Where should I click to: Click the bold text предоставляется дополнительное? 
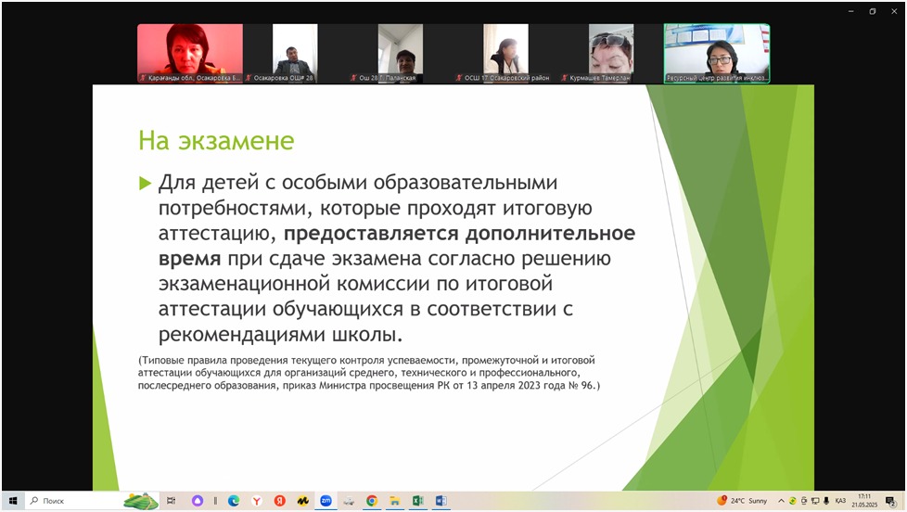[459, 233]
